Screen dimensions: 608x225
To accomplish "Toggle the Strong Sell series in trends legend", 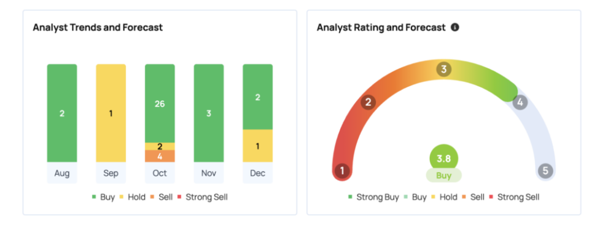I will (203, 197).
